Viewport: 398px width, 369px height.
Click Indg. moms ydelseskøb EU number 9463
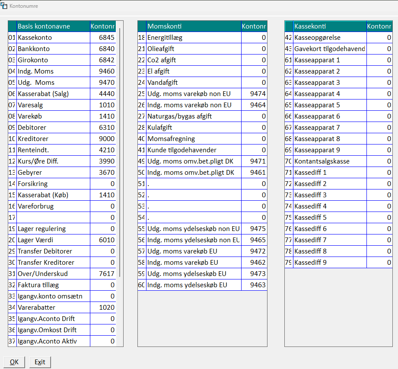254,285
